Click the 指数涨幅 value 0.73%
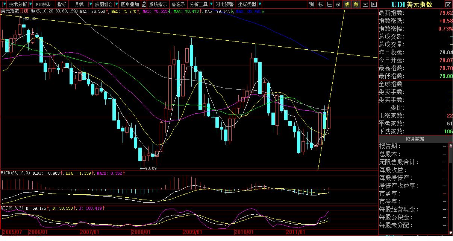Screen dimensions: 453x241 (x=445, y=29)
